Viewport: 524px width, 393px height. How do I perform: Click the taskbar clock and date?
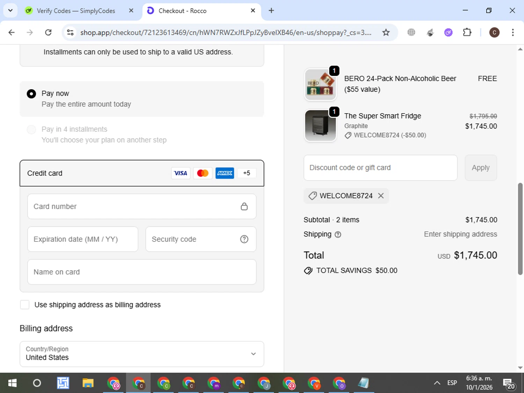(479, 383)
